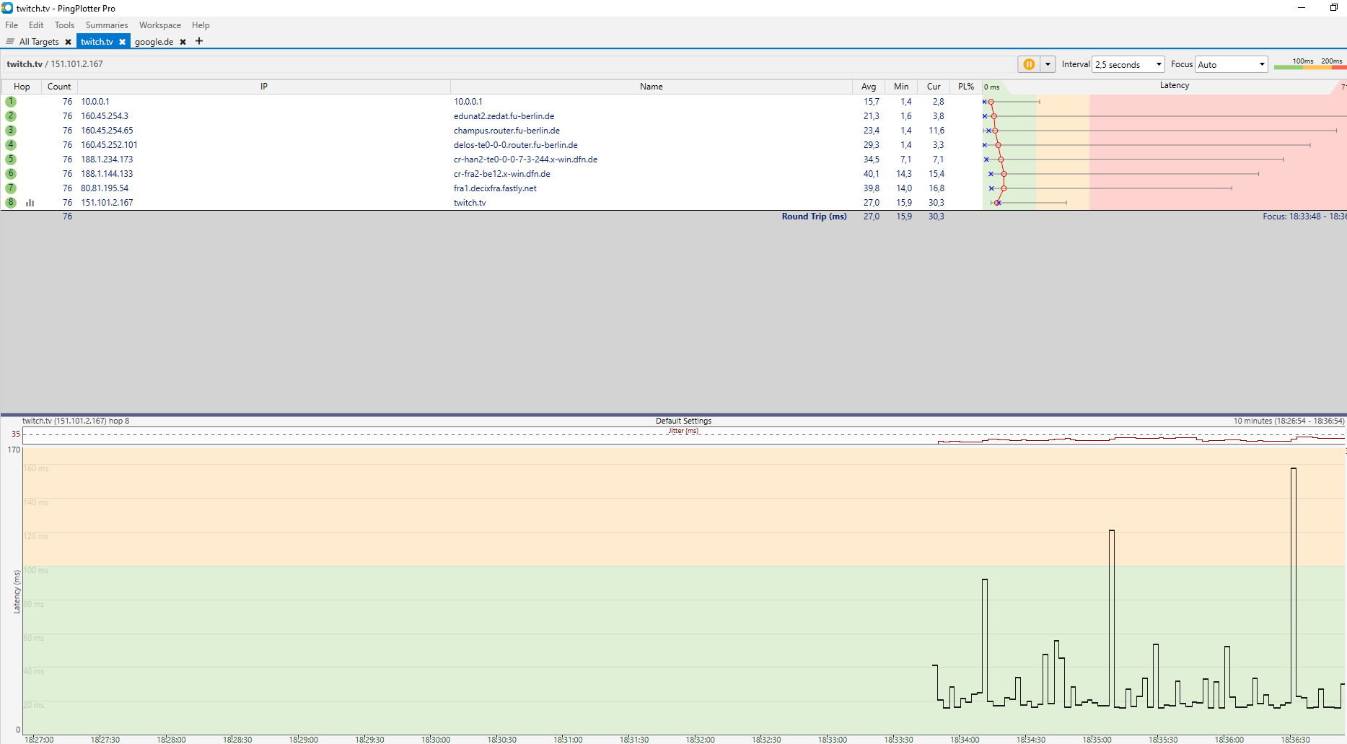This screenshot has width=1347, height=744.
Task: Click the 18:30:00 mark on time axis
Action: click(436, 740)
